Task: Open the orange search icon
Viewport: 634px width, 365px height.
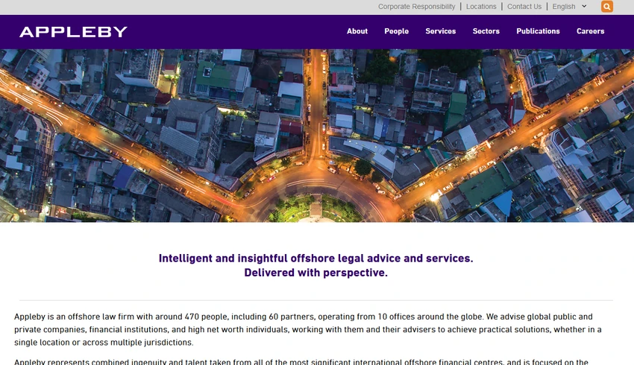Action: tap(606, 7)
